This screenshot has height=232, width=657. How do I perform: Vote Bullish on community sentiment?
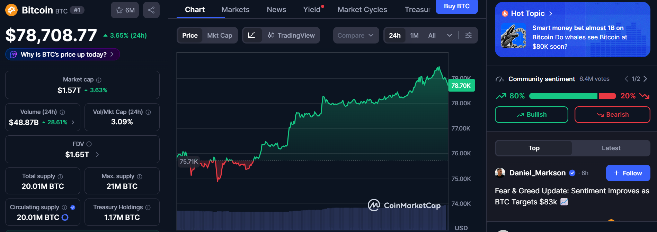point(531,115)
